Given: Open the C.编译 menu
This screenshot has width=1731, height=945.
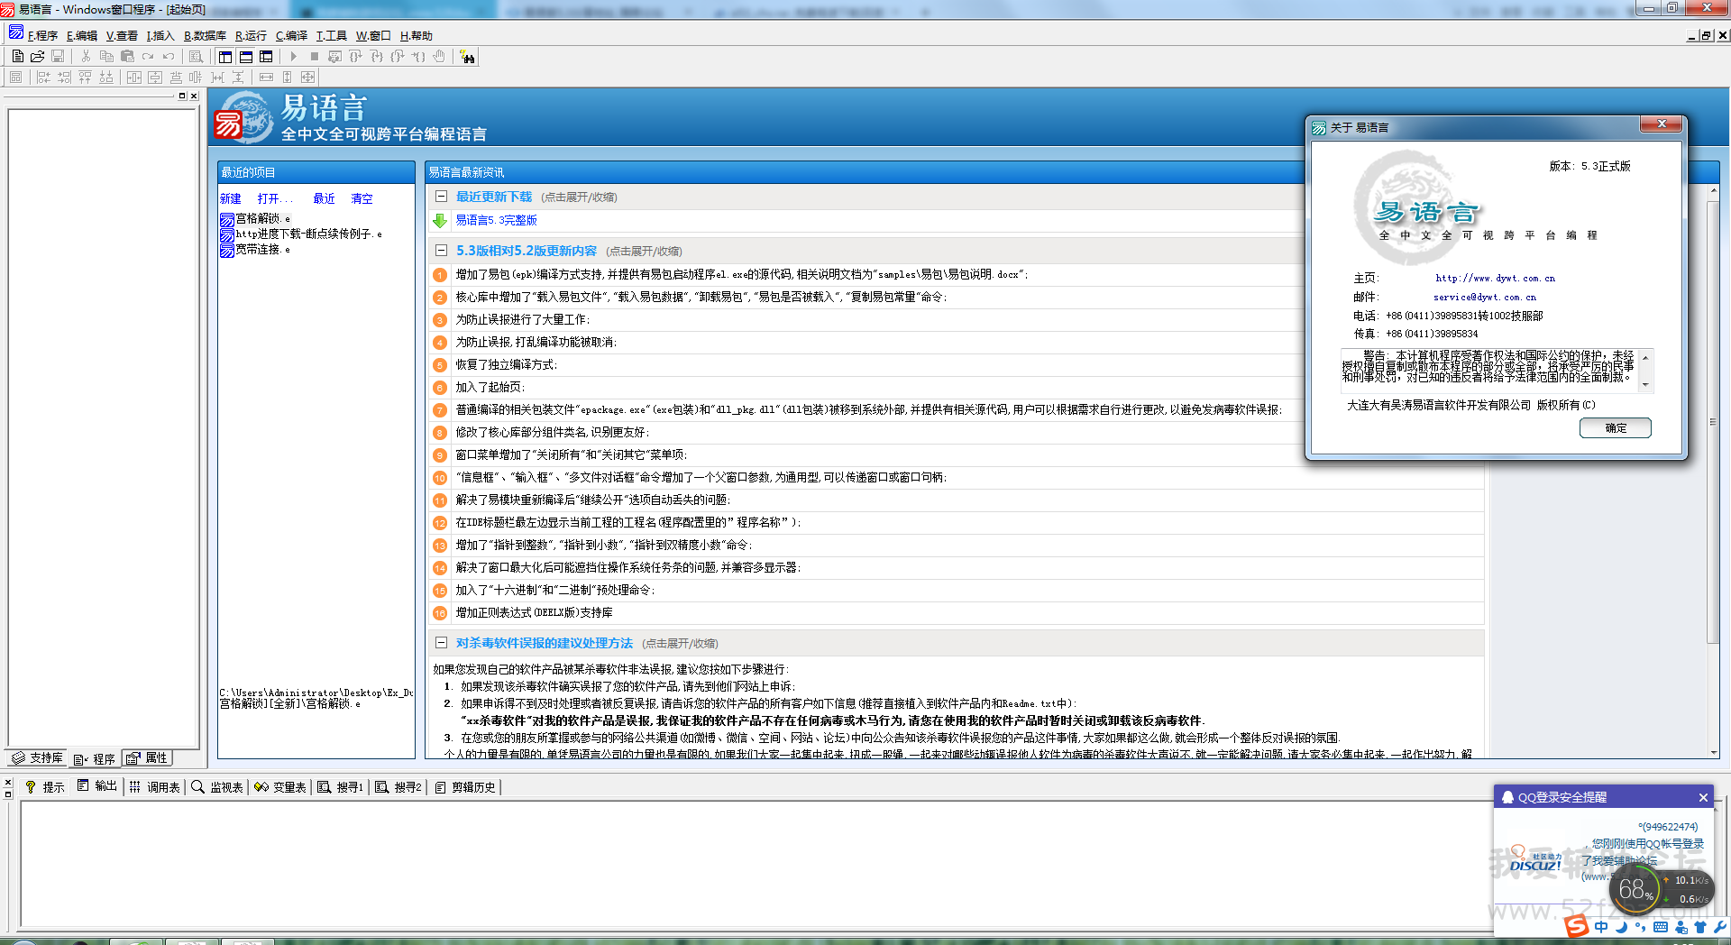Looking at the screenshot, I should (x=291, y=36).
